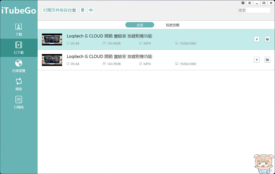
Task: Open the settings gear icon
Action: 243,3
